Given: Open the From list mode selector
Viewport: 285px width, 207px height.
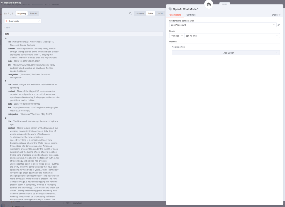Looking at the screenshot, I should pos(177,36).
